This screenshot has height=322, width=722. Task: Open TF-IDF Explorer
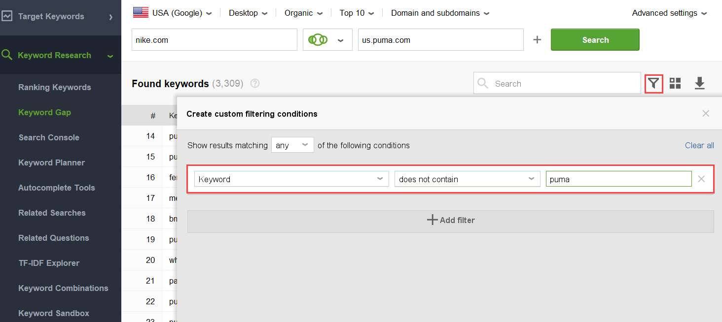(49, 263)
